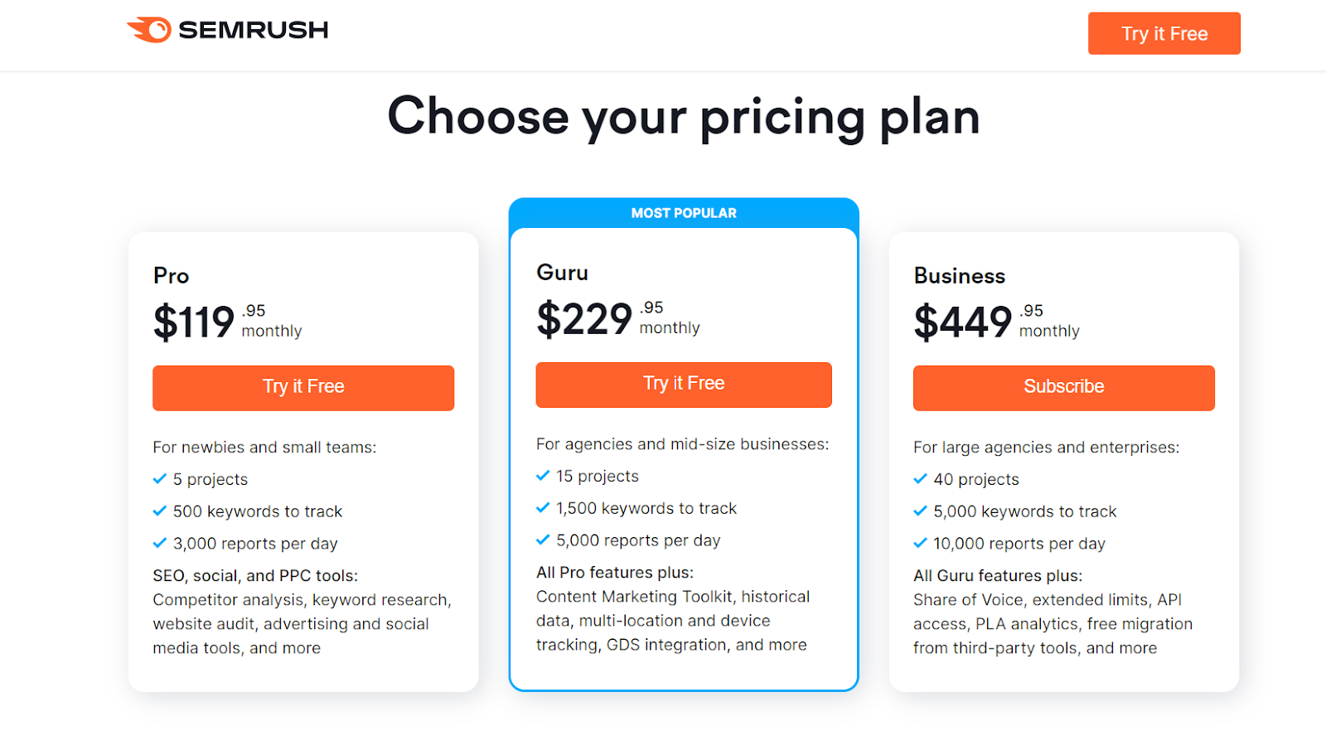Click the checkmark beside 15 projects
The image size is (1326, 741).
(543, 476)
